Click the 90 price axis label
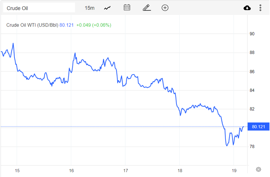 (252, 34)
